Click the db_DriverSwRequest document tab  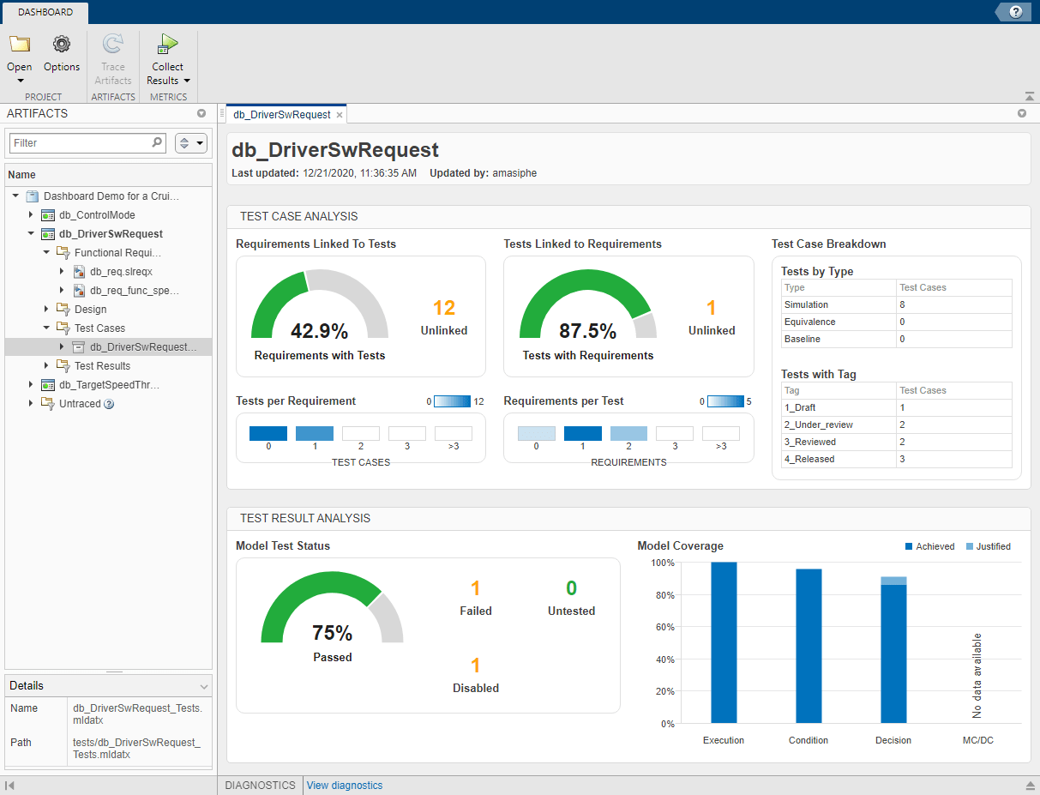283,113
